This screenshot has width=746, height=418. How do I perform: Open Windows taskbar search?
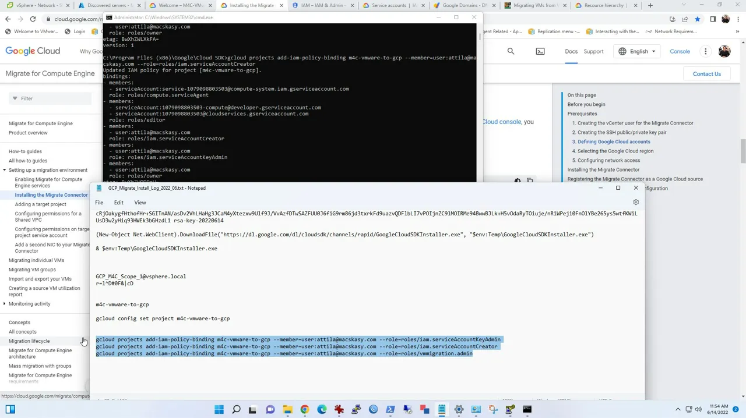tap(236, 409)
